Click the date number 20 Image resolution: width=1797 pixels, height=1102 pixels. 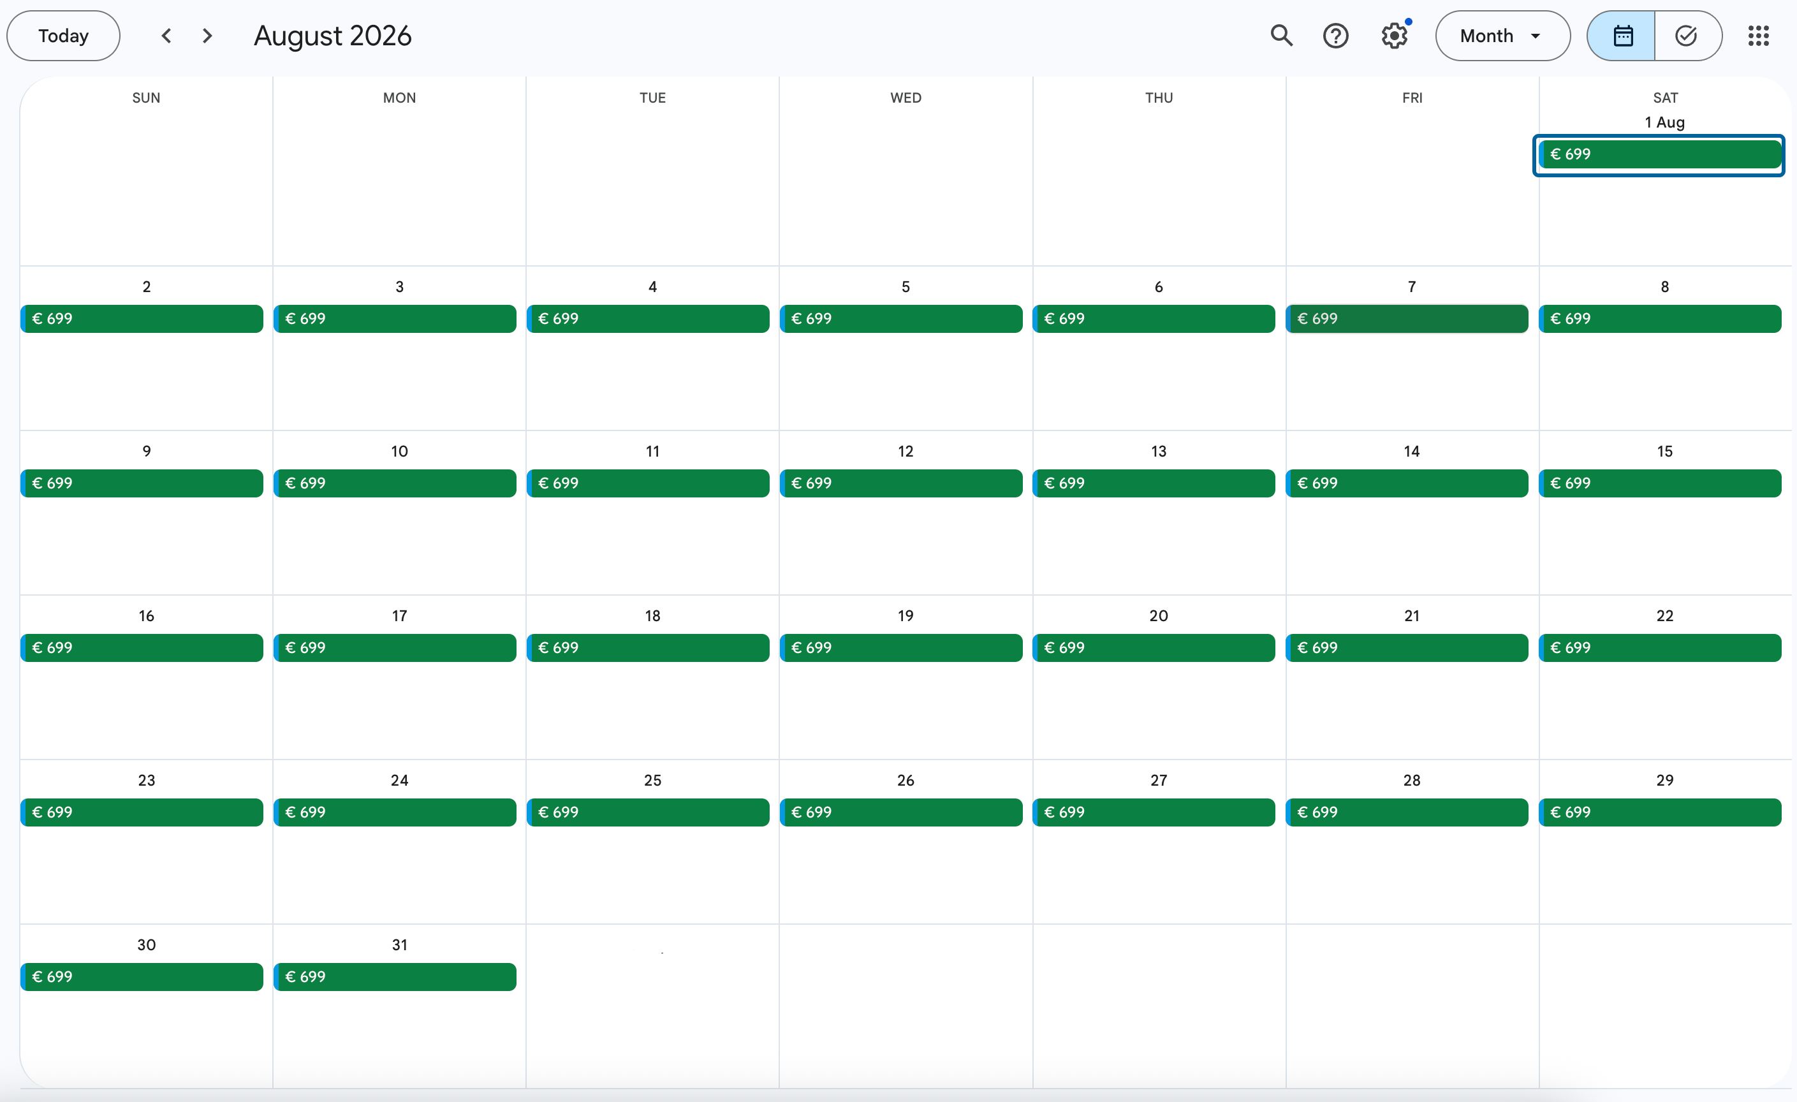pos(1159,615)
